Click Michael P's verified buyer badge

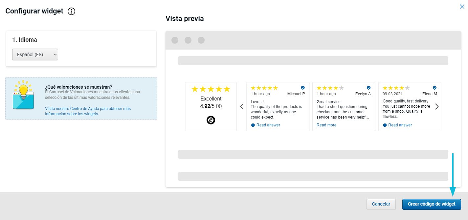[303, 88]
